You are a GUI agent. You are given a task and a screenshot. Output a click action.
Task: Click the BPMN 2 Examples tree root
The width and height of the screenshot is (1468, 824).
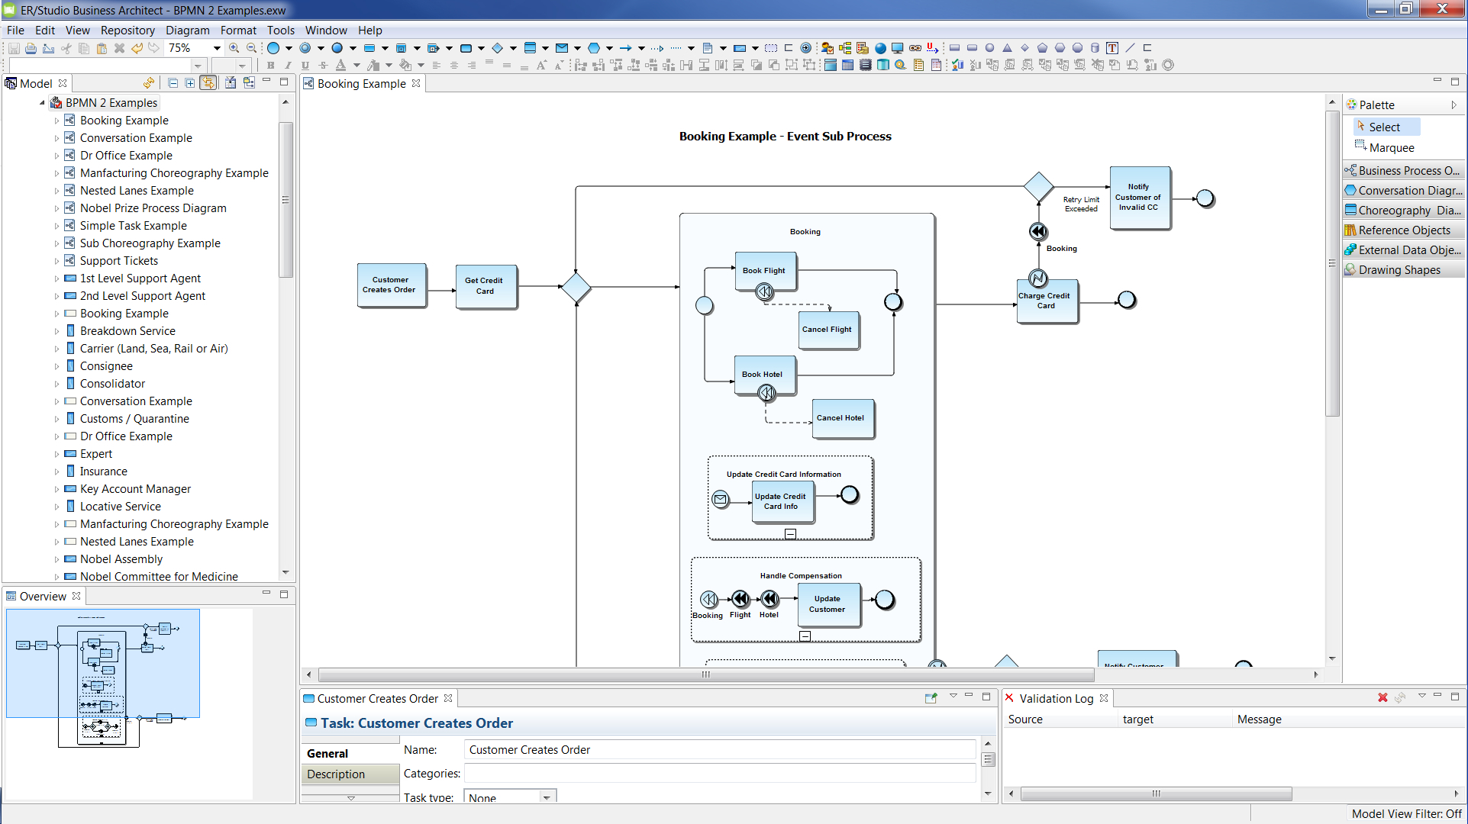[x=111, y=101]
